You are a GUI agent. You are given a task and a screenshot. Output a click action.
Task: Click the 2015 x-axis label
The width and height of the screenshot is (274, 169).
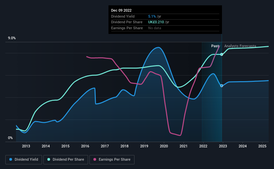[x=65, y=146]
